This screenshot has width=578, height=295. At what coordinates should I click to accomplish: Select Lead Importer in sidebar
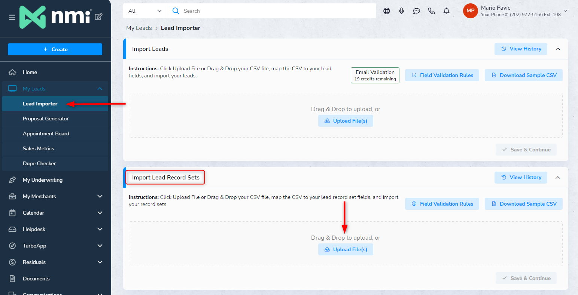(55, 104)
